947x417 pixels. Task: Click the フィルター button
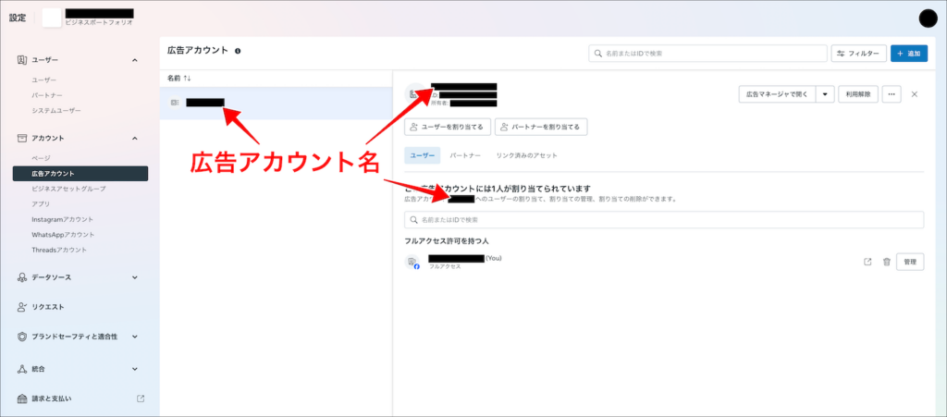click(859, 54)
